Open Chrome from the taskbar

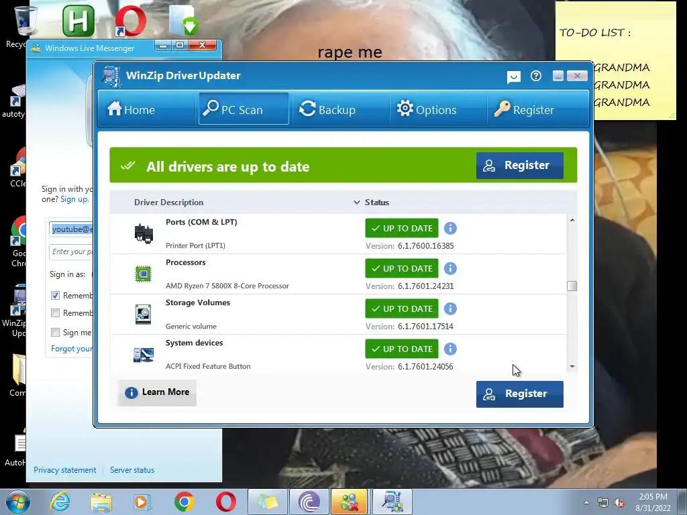pos(184,502)
